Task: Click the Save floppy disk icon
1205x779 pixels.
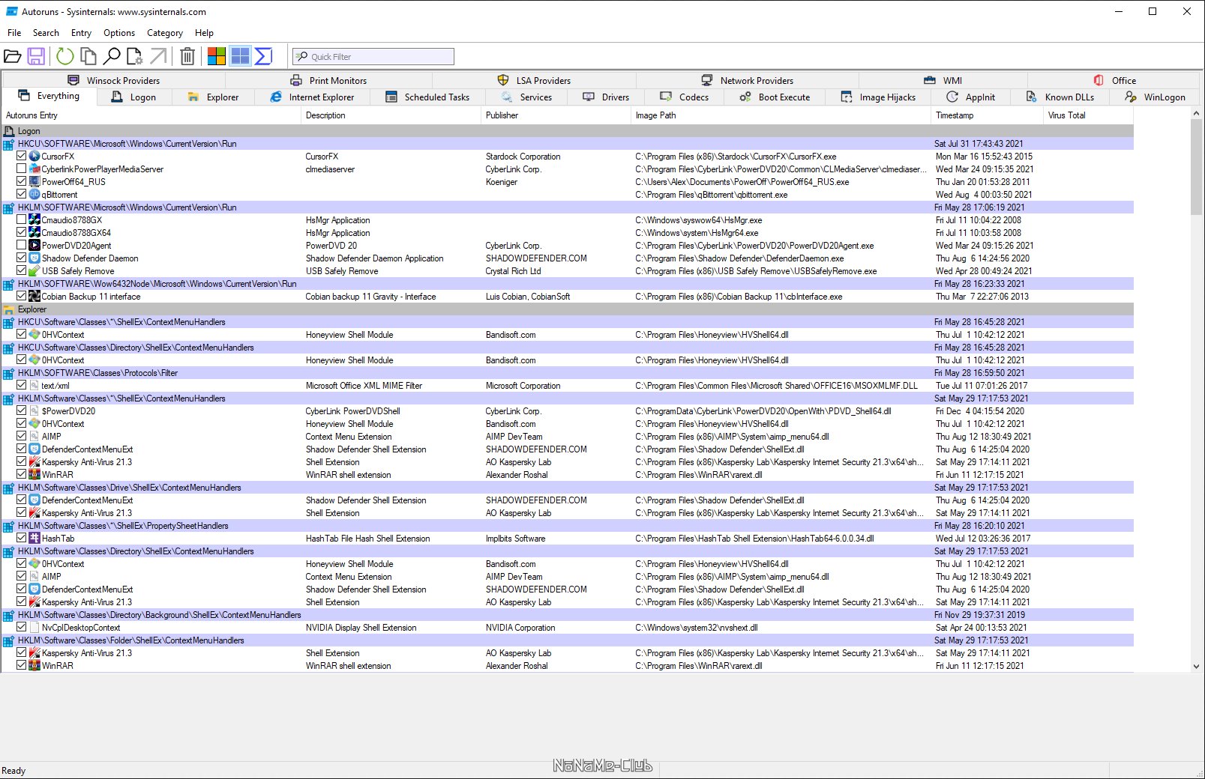Action: (36, 56)
